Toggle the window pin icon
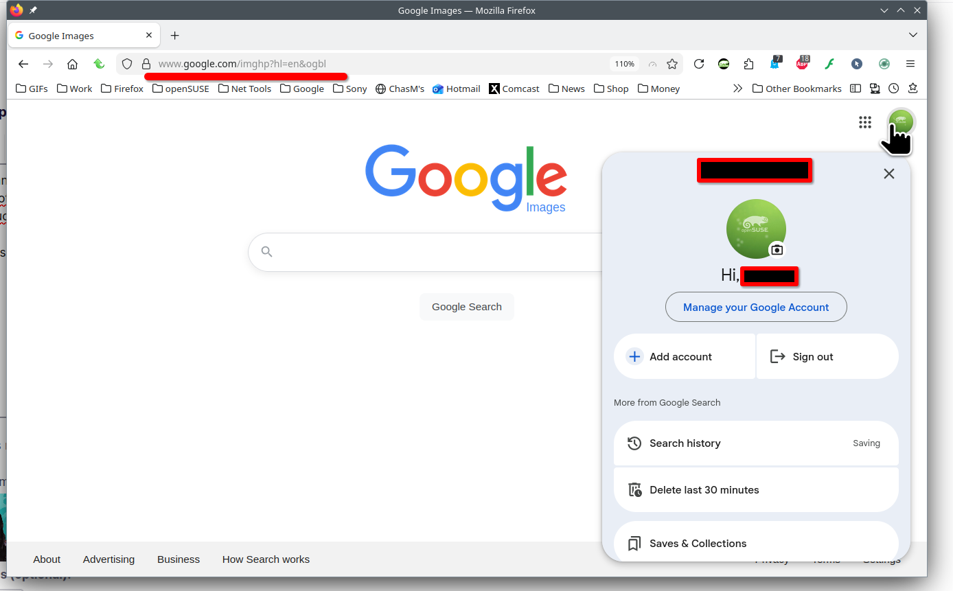The width and height of the screenshot is (953, 591). point(33,10)
